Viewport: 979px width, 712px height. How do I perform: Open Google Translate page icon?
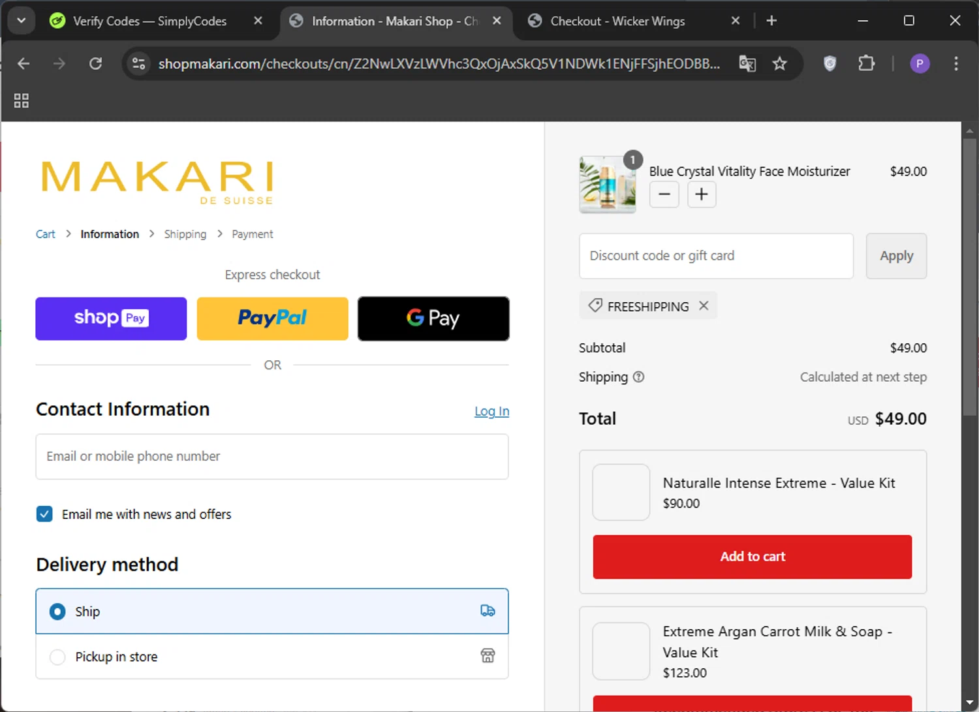tap(747, 63)
